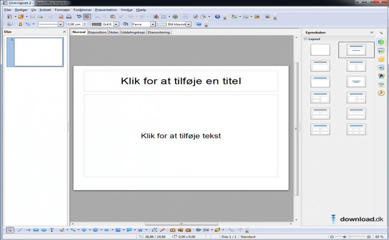This screenshot has height=240, width=389.
Task: Expand the Blå klassisk color dropdown
Action: [189, 24]
